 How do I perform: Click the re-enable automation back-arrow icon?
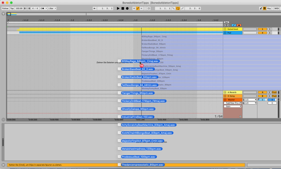pos(142,9)
